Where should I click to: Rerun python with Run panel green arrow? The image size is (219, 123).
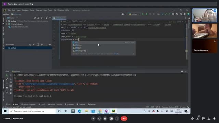[7, 75]
